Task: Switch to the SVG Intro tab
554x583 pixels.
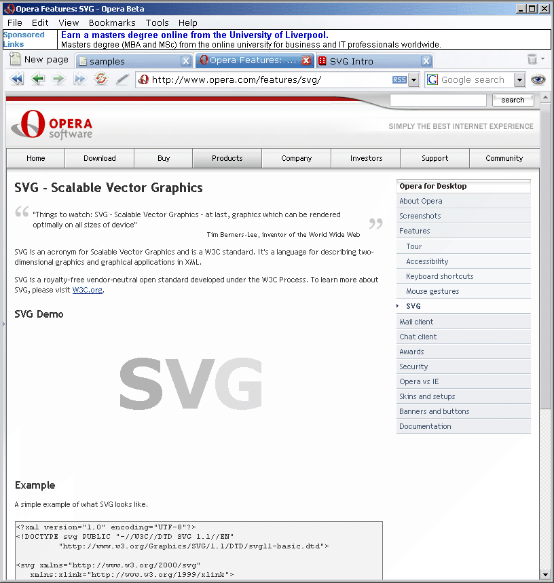Action: coord(374,61)
